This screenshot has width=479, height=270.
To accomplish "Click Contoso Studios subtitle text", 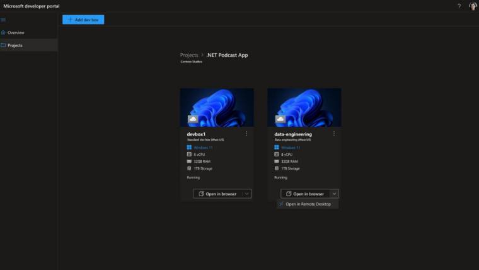I will [x=191, y=62].
